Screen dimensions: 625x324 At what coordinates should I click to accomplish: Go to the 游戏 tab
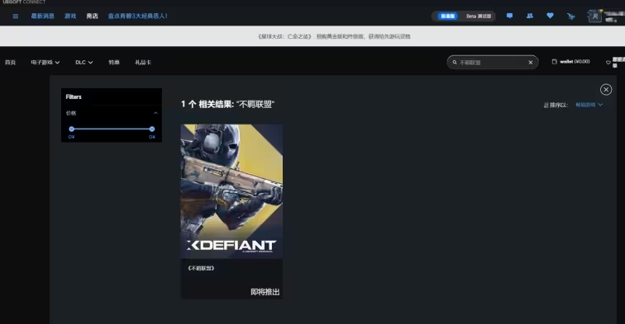coord(70,16)
